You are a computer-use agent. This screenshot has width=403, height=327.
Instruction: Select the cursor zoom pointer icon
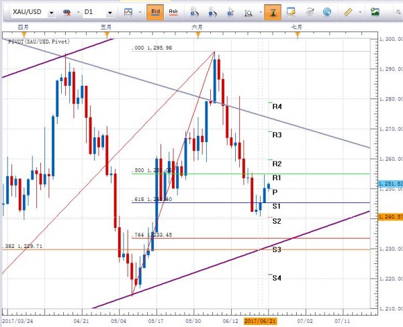tap(230, 12)
